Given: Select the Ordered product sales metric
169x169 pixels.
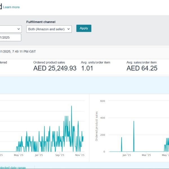Looking at the screenshot, I should pyautogui.click(x=49, y=63).
